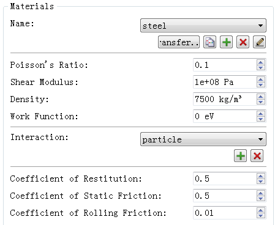Click the Shear Modulus 1e+08 Pa field

[225, 82]
